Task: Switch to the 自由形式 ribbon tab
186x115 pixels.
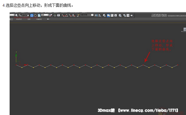Action: [x=19, y=19]
